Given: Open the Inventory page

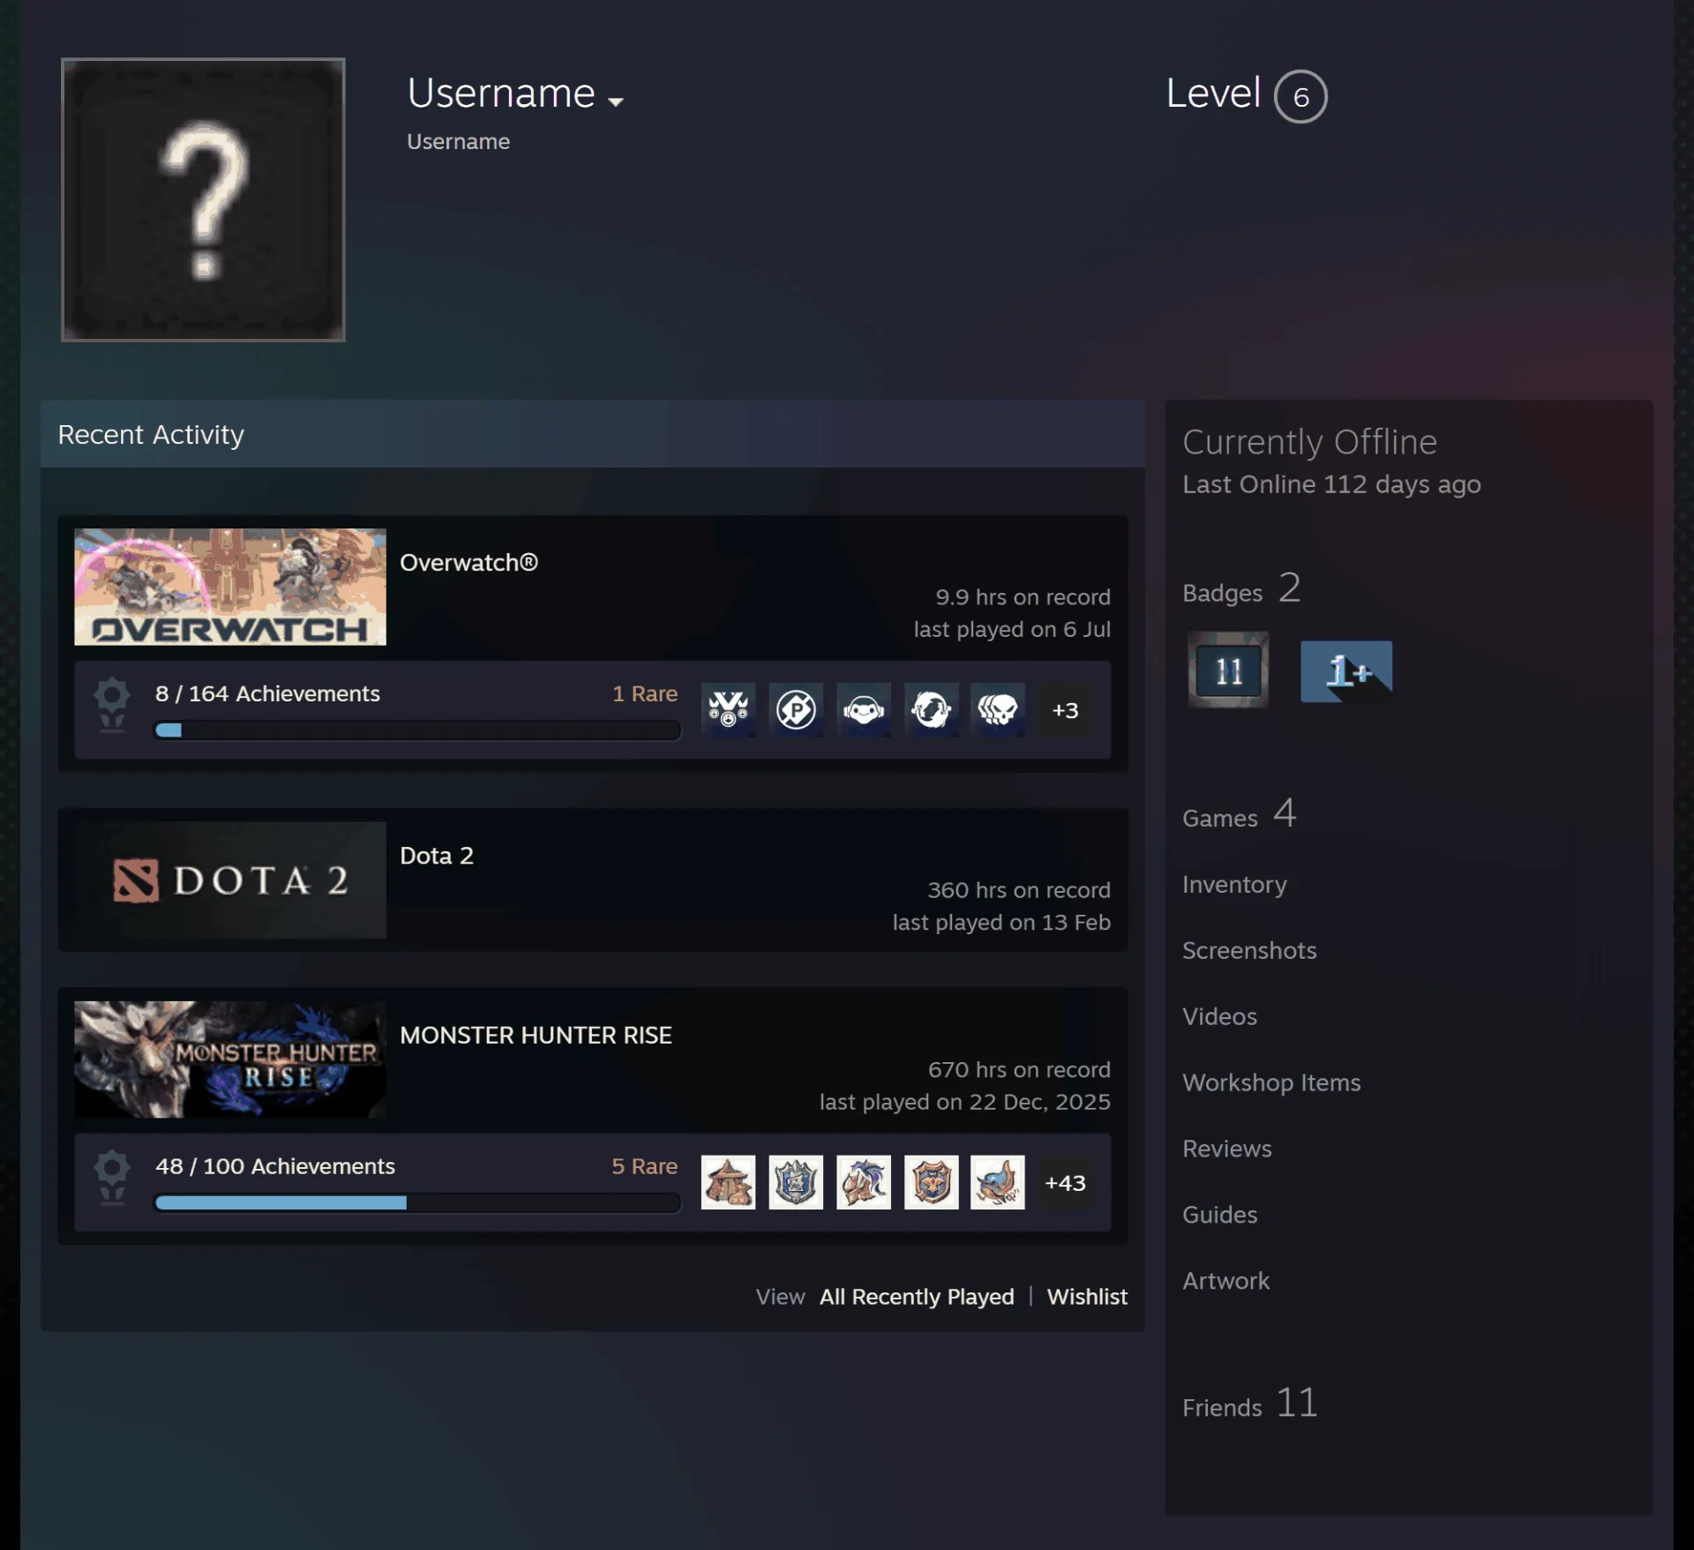Looking at the screenshot, I should [1234, 884].
